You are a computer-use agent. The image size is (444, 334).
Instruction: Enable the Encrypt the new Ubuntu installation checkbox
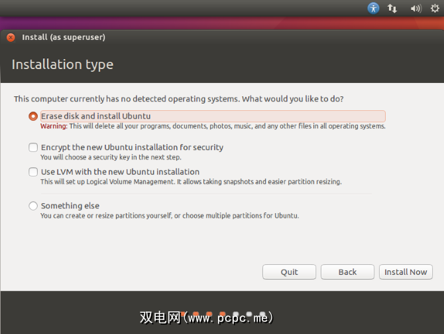pos(33,147)
